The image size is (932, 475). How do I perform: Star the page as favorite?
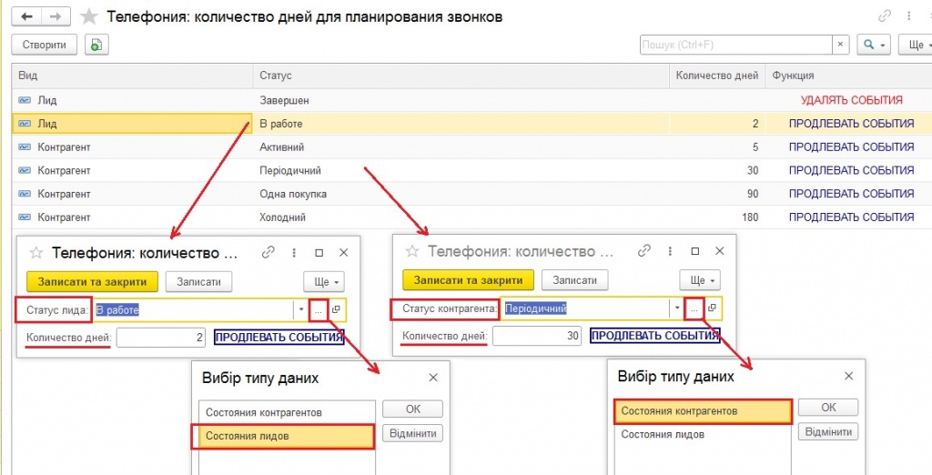pyautogui.click(x=89, y=16)
